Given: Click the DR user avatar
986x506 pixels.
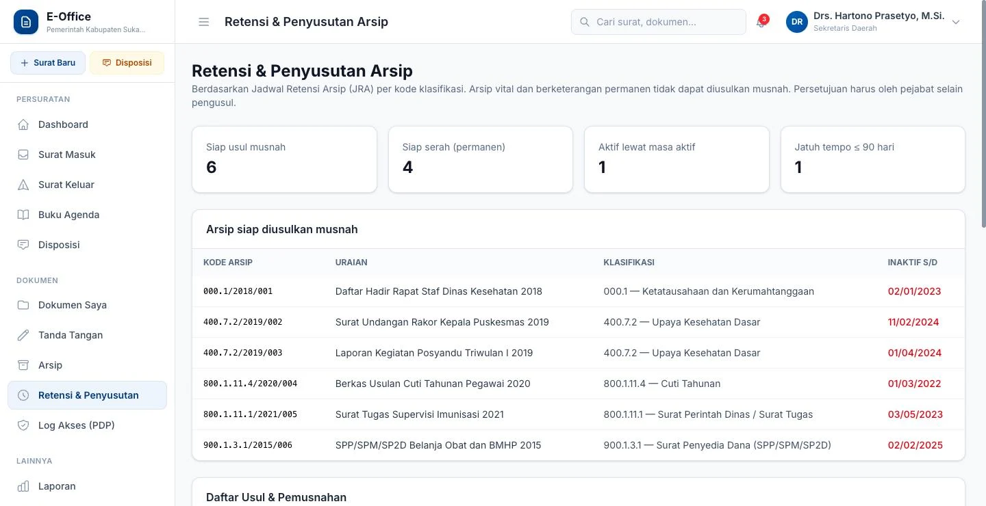Looking at the screenshot, I should [797, 22].
